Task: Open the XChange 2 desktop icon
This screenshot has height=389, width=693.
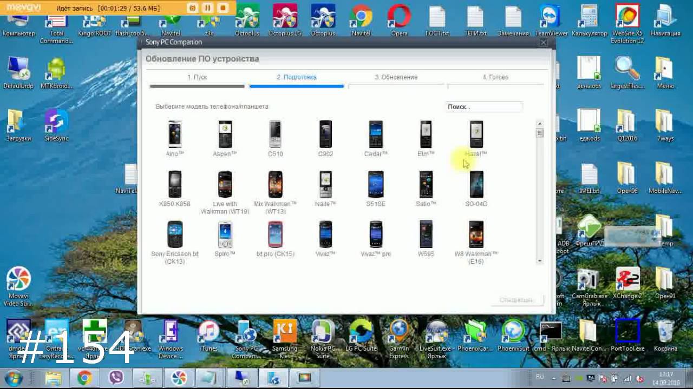Action: click(627, 283)
